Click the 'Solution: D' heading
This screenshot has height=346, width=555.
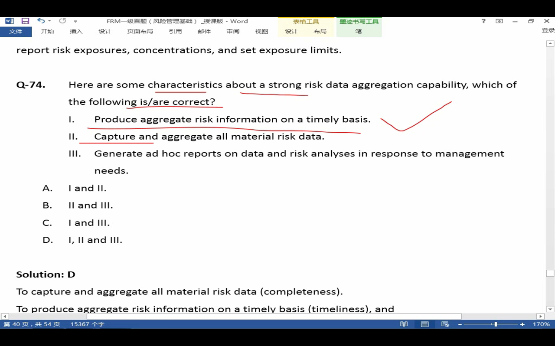(46, 274)
